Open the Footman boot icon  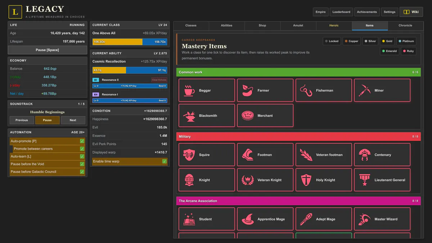(x=248, y=155)
